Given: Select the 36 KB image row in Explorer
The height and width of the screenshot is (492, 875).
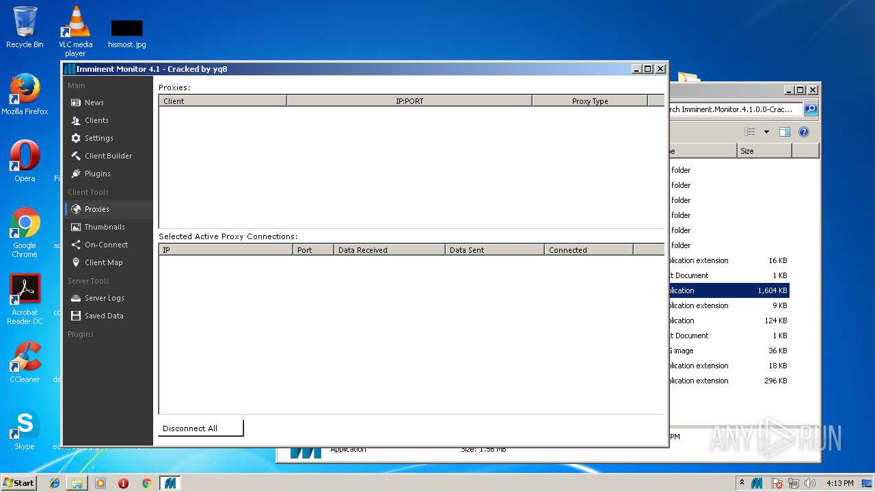Looking at the screenshot, I should coord(729,351).
